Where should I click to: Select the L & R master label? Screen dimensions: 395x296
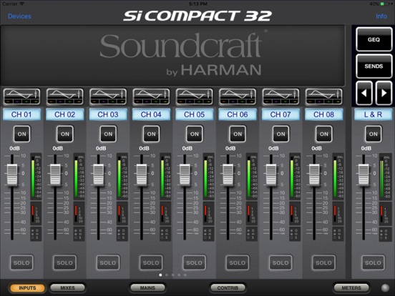(x=373, y=114)
